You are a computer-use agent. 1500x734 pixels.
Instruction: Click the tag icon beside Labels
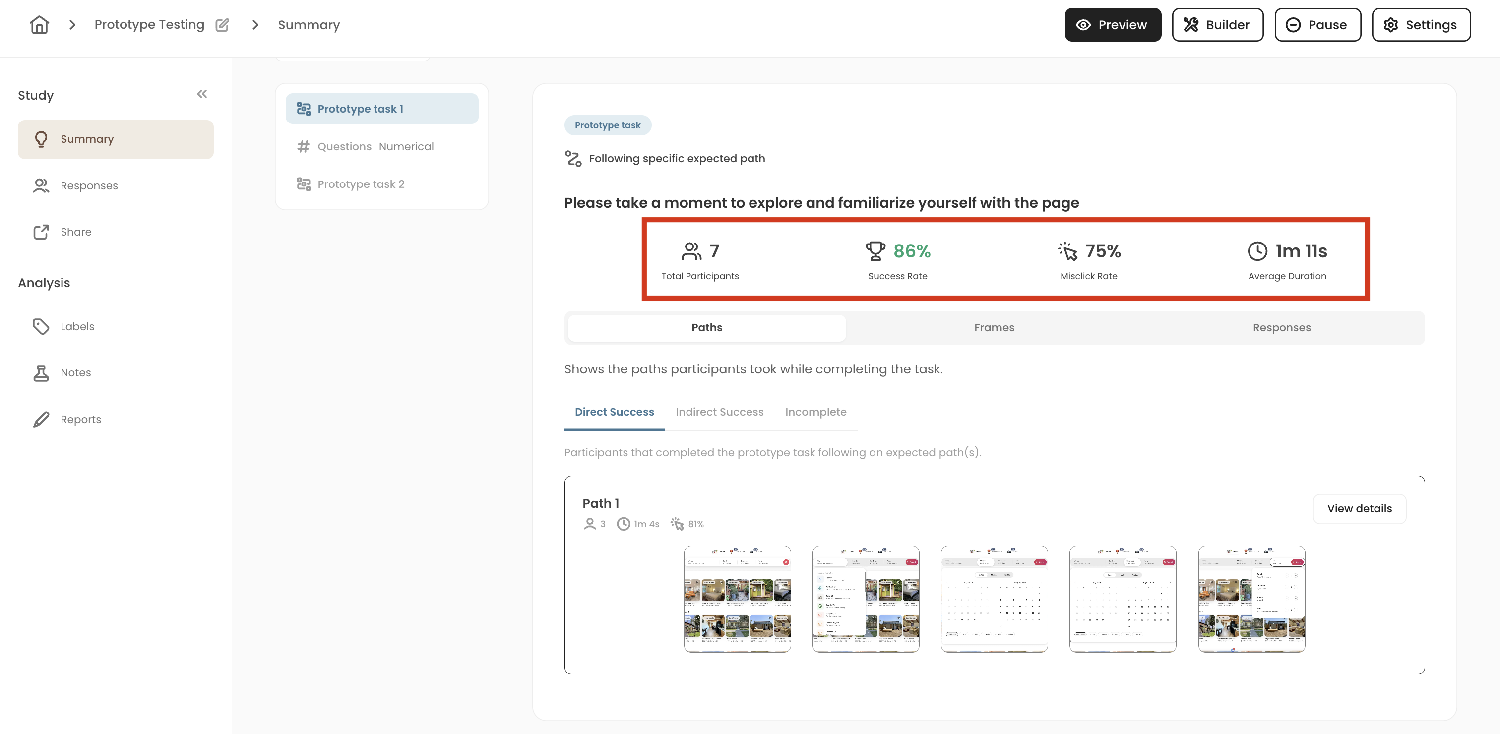[41, 326]
